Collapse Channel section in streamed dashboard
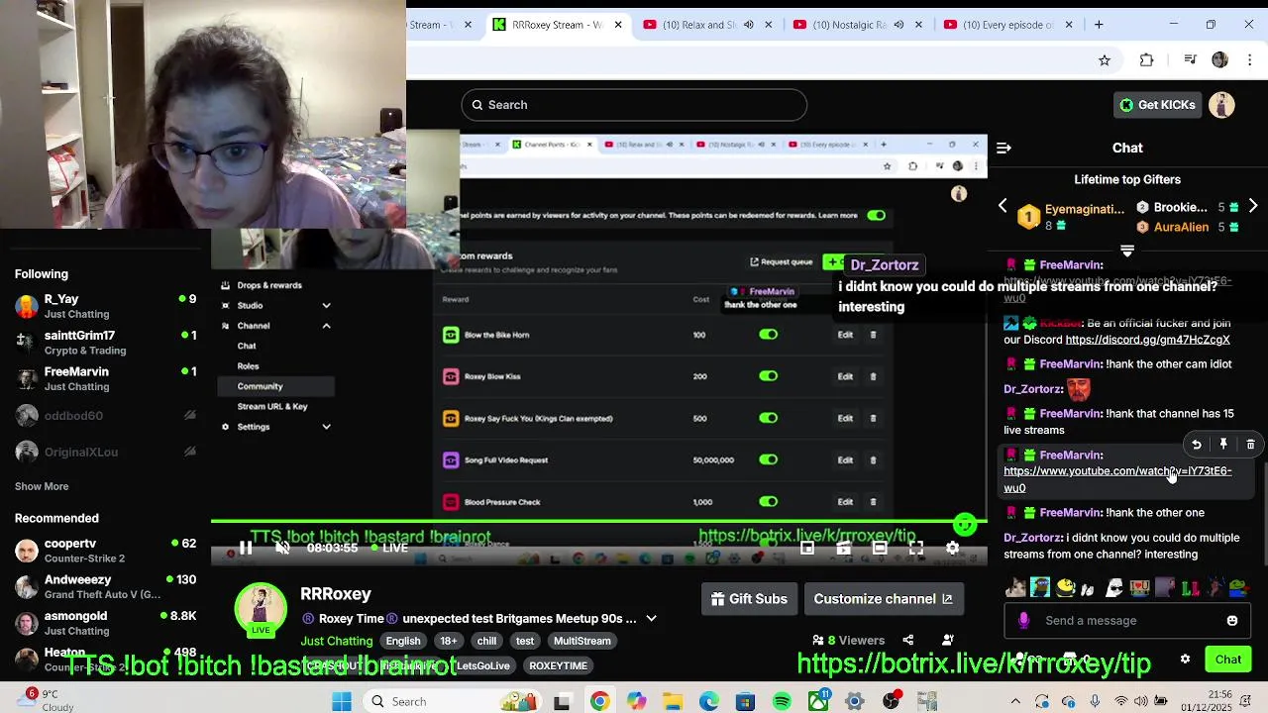The image size is (1268, 713). pyautogui.click(x=326, y=326)
